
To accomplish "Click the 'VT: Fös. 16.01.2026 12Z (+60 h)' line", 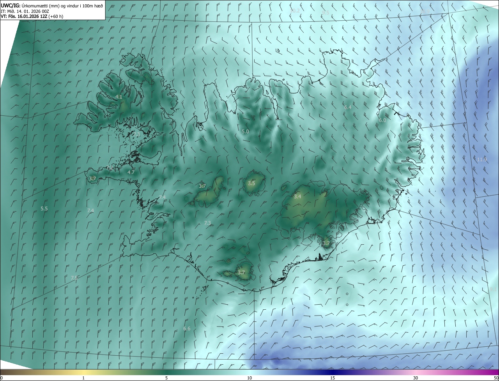I will (x=32, y=16).
